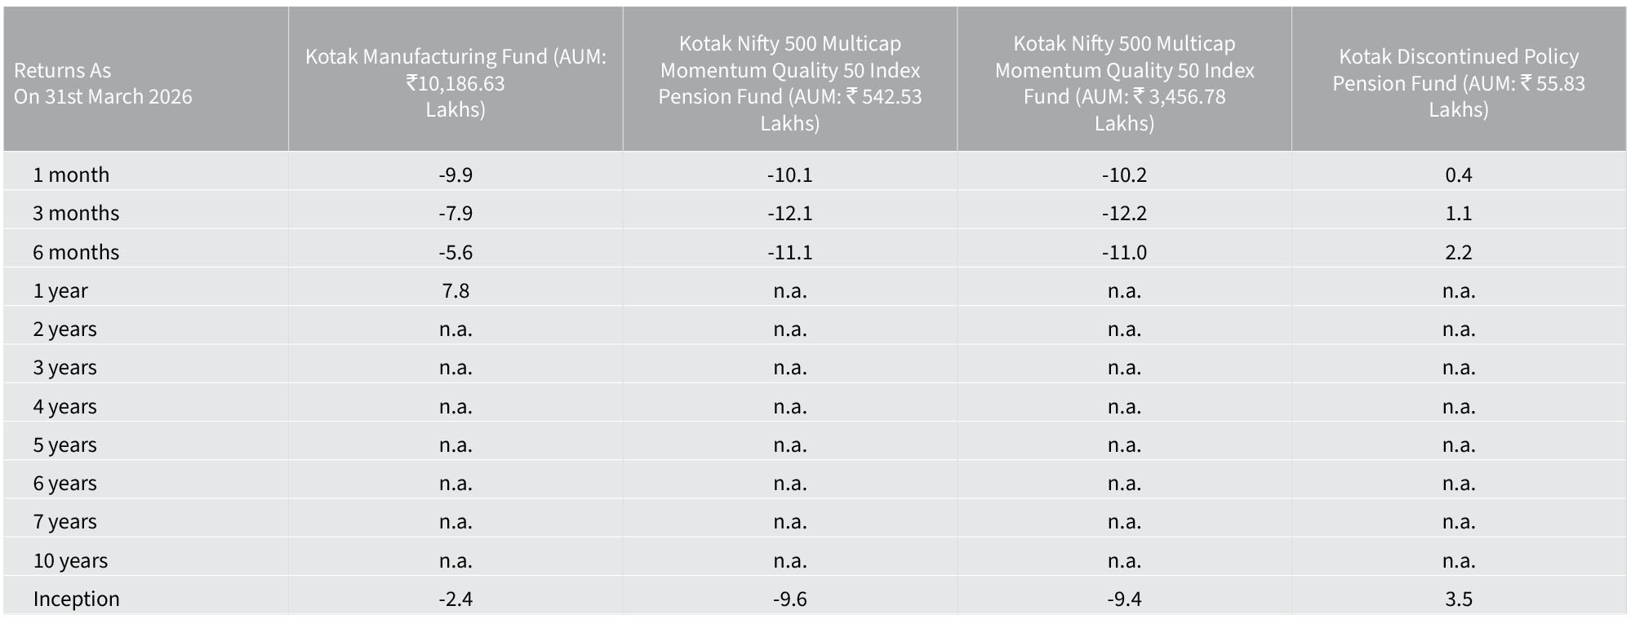Select the 7.8 one-year return value
Image resolution: width=1631 pixels, height=619 pixels.
click(x=456, y=290)
